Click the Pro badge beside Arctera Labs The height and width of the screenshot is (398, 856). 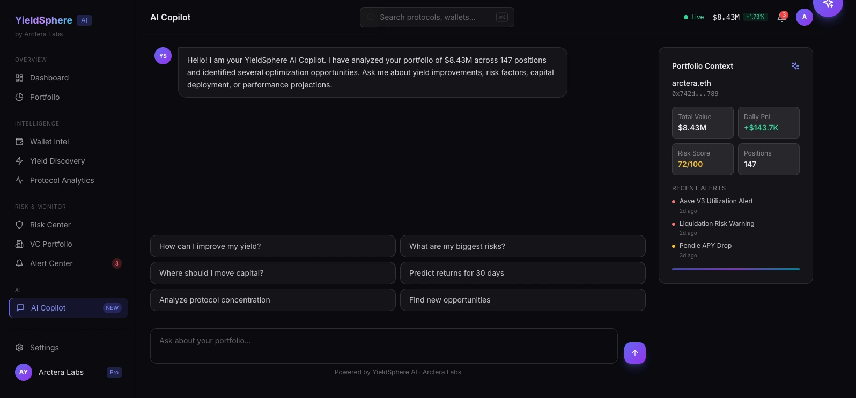click(x=114, y=372)
